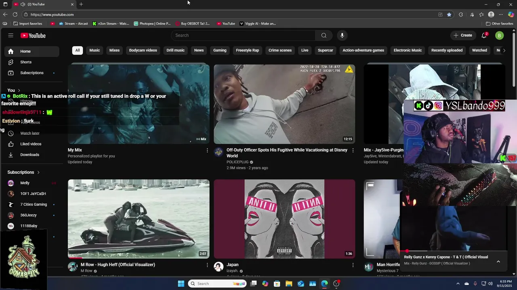Open the notifications bell
The height and width of the screenshot is (290, 517).
484,35
